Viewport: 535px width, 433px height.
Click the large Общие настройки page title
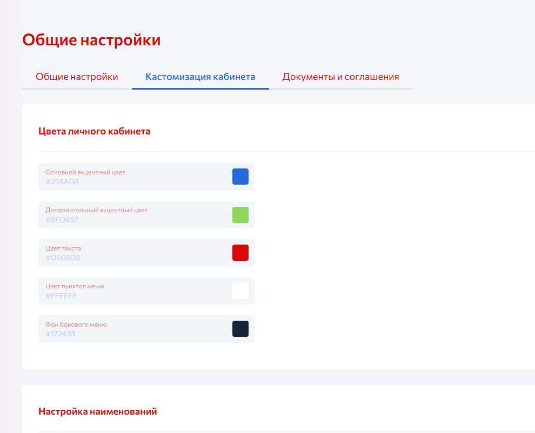click(x=91, y=40)
